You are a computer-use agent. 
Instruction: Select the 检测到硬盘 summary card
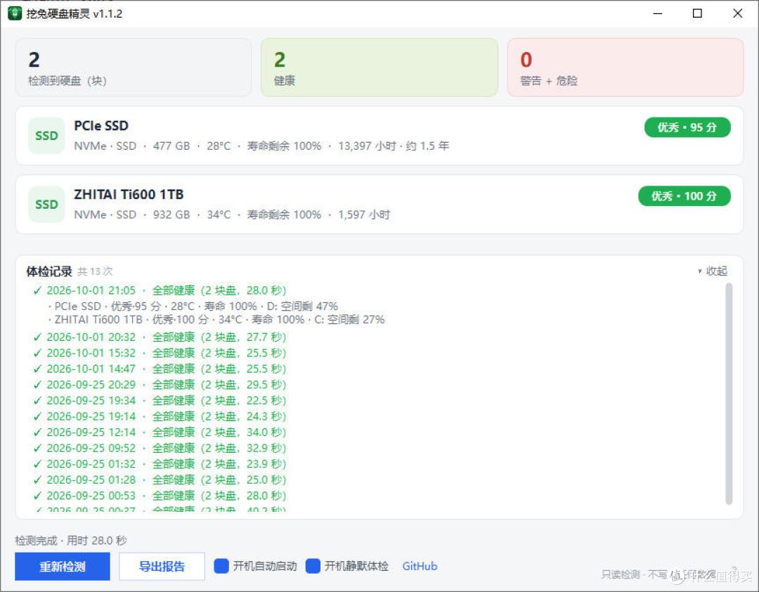[x=134, y=67]
